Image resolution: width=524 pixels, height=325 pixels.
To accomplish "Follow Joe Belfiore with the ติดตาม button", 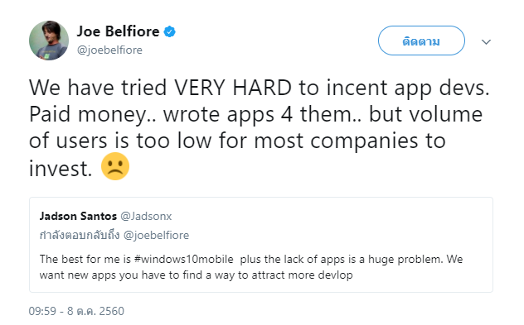I will coord(421,41).
